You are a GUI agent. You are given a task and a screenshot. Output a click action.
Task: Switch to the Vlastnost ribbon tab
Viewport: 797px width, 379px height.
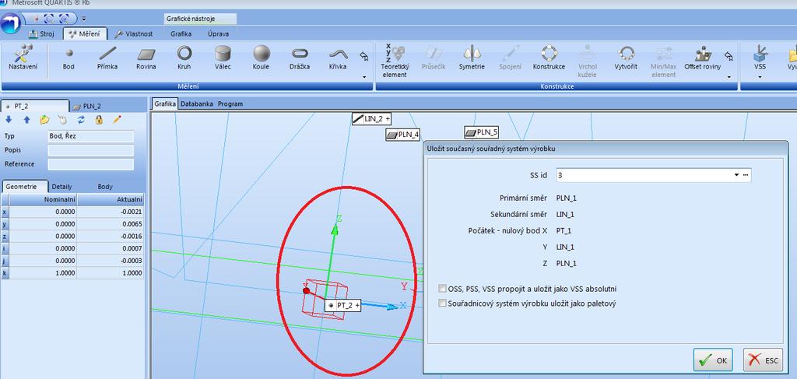[x=134, y=34]
